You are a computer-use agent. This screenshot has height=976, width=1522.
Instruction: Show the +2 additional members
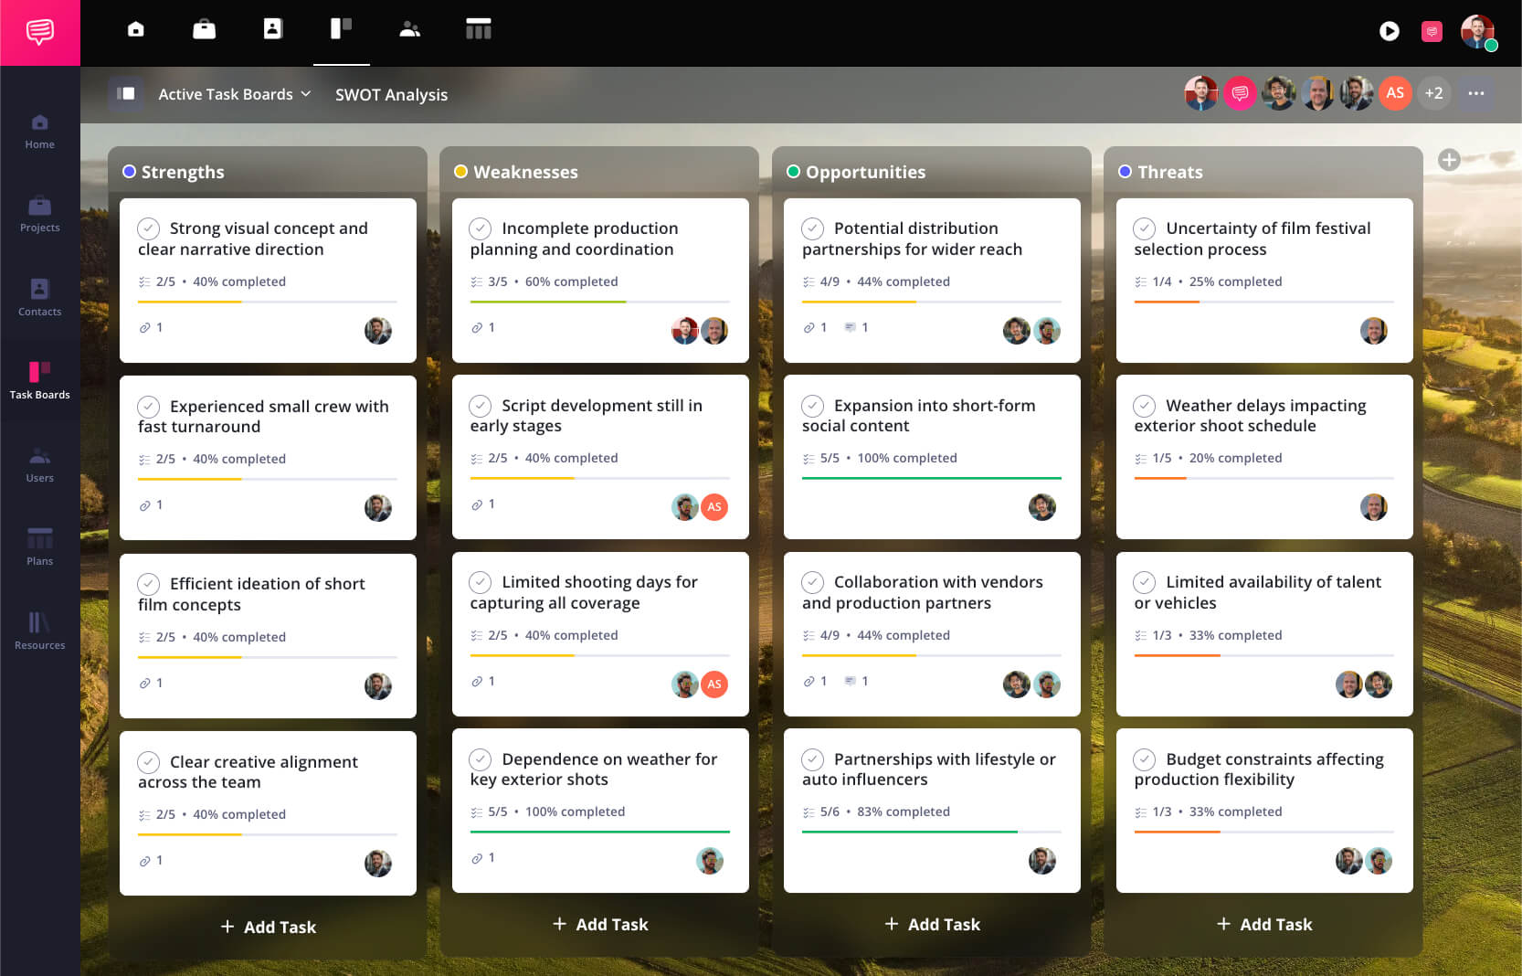[x=1433, y=93]
